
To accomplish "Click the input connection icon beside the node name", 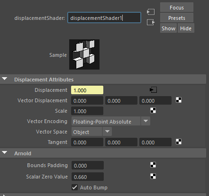I will 151,12.
